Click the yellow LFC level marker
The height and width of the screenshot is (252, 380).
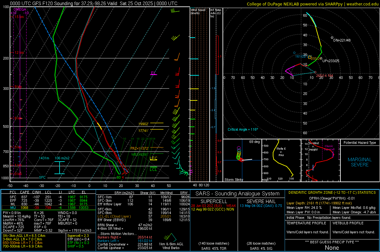[153, 158]
